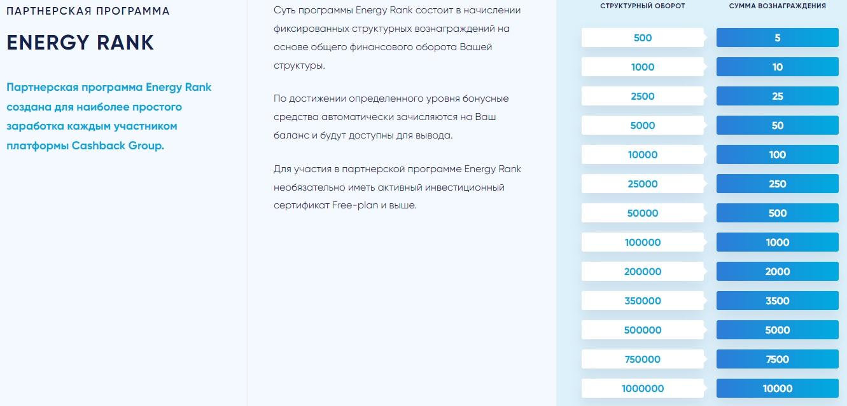
Task: Click the ENERGY RANK heading
Action: pos(80,43)
